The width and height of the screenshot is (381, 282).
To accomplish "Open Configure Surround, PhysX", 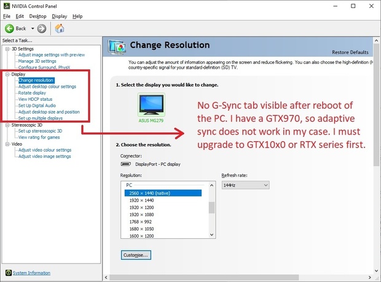I will [44, 68].
